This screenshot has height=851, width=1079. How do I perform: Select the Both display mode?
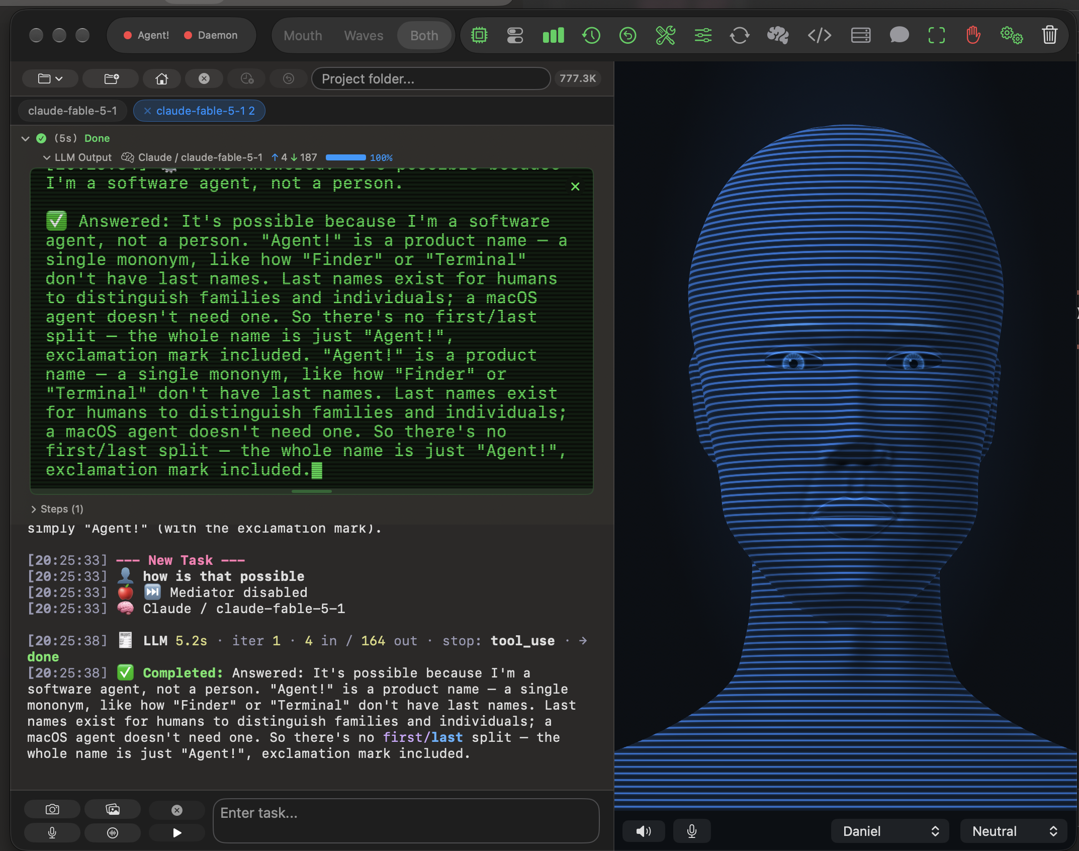424,36
